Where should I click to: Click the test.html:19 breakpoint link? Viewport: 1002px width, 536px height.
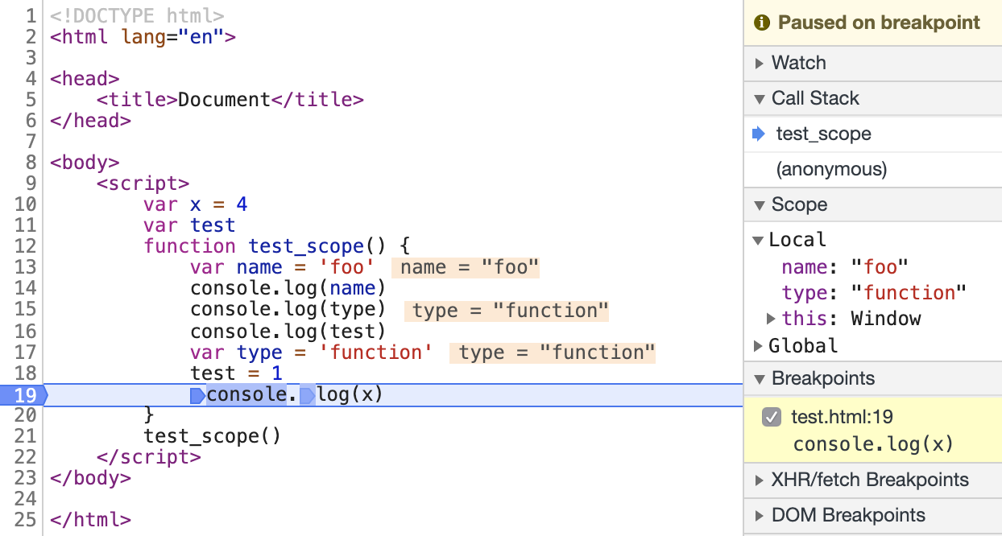(x=842, y=417)
